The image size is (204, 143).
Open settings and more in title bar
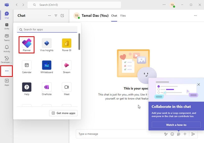tap(164, 5)
